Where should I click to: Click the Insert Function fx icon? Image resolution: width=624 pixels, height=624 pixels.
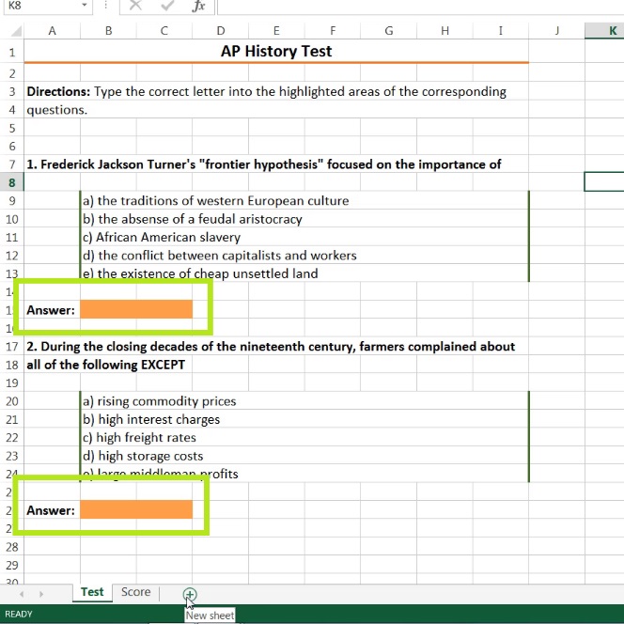198,6
